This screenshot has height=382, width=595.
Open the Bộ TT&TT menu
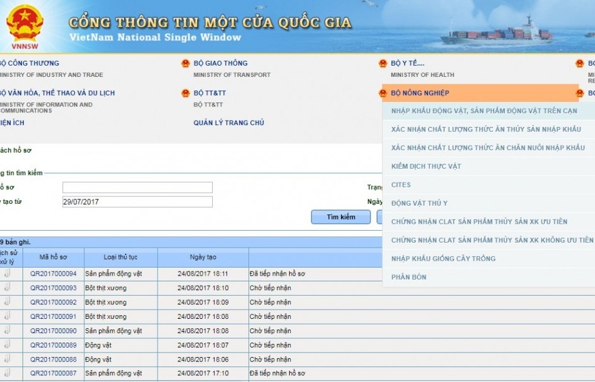coord(210,93)
